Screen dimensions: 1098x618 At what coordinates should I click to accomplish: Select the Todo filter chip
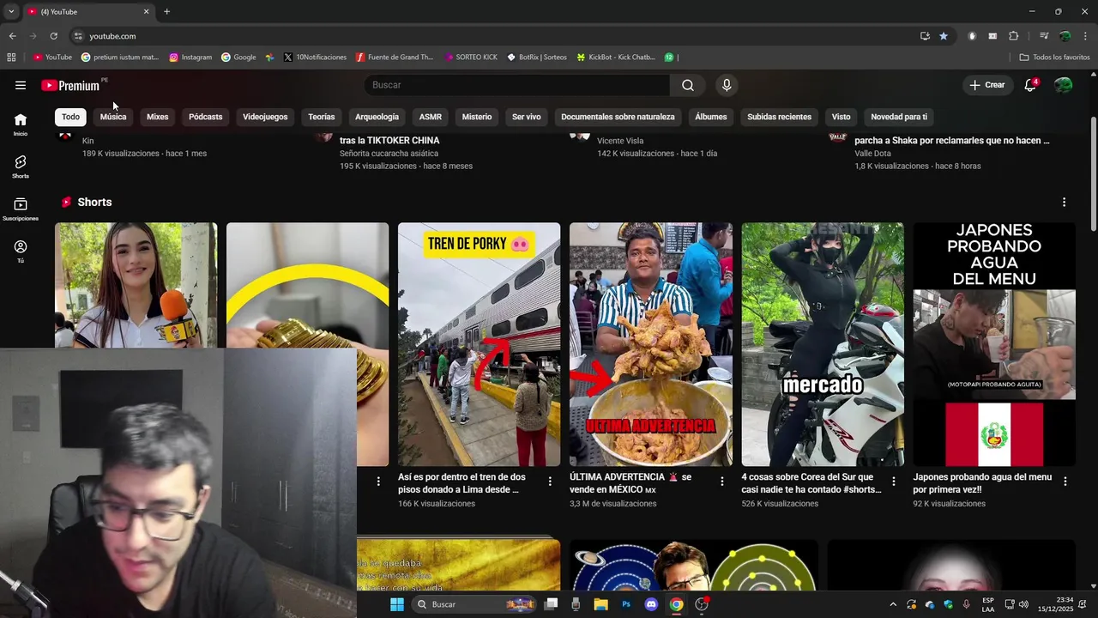pos(70,117)
